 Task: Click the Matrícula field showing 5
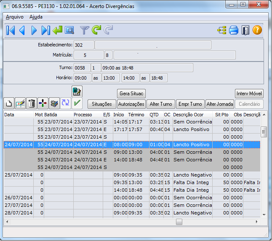[x=89, y=55]
